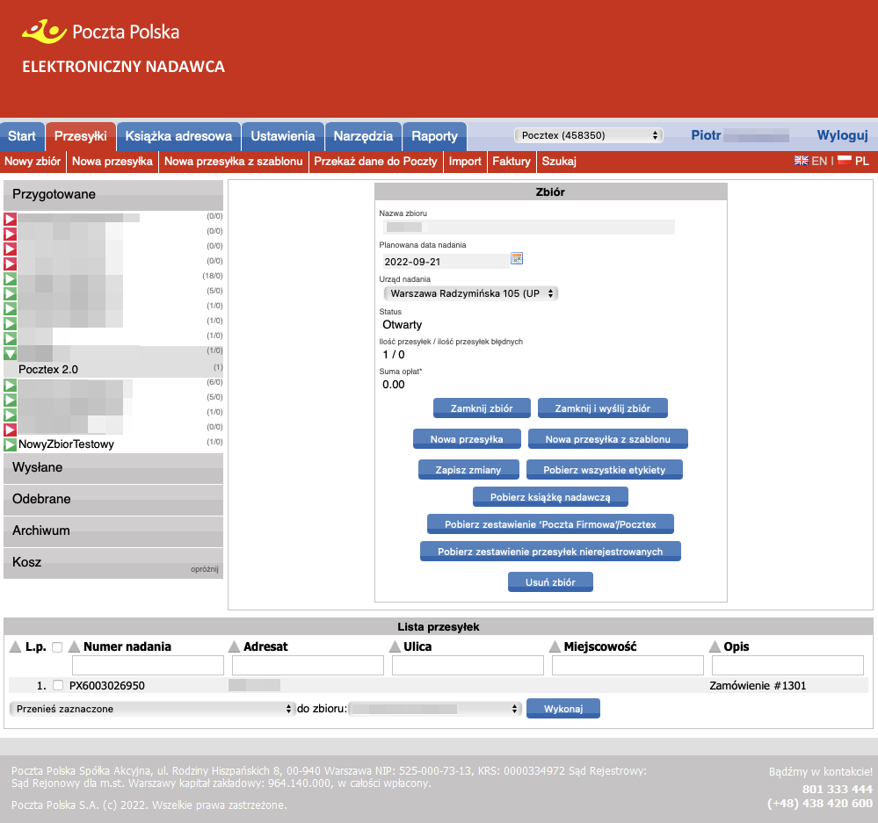Sort shipments using the Ulica triangle
The image size is (878, 823).
[395, 646]
